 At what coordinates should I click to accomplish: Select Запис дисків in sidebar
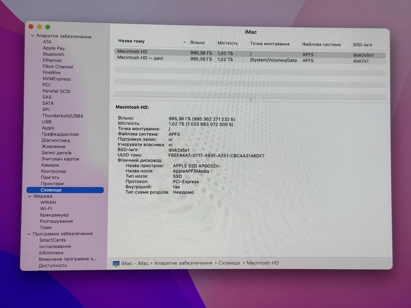click(x=56, y=153)
